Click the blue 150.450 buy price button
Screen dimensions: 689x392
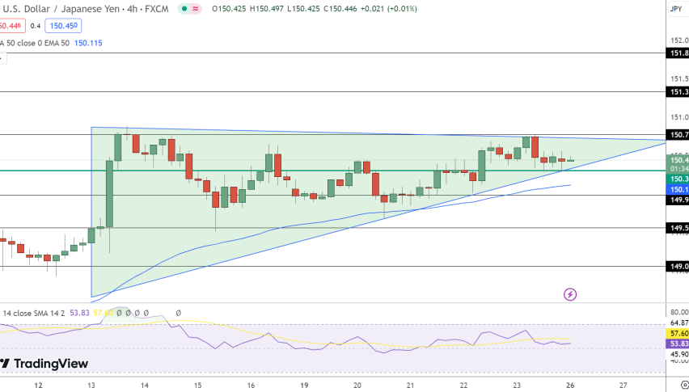point(63,26)
